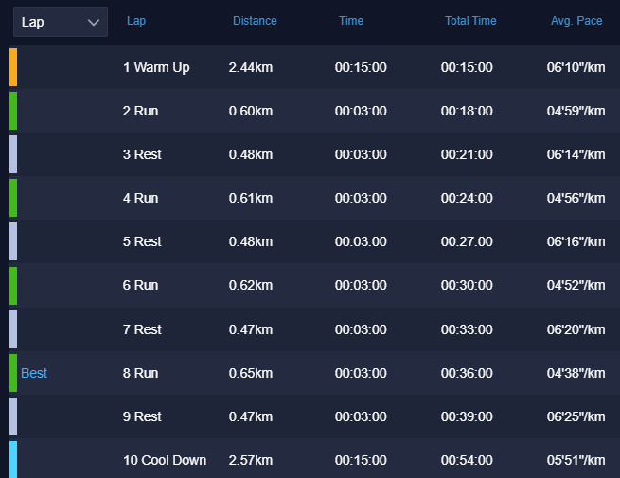Viewport: 620px width, 478px height.
Task: Click the 06'16"/km pace value
Action: (x=576, y=241)
